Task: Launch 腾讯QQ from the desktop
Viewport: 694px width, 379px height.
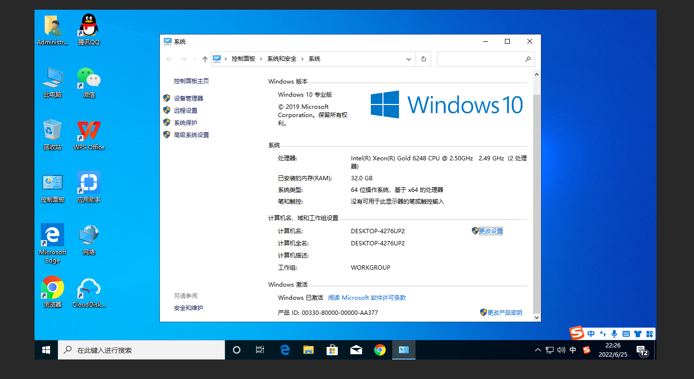Action: [x=89, y=30]
